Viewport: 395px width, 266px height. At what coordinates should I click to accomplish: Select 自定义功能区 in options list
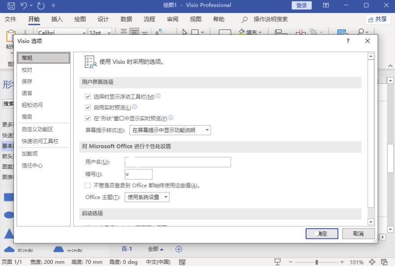(44, 129)
